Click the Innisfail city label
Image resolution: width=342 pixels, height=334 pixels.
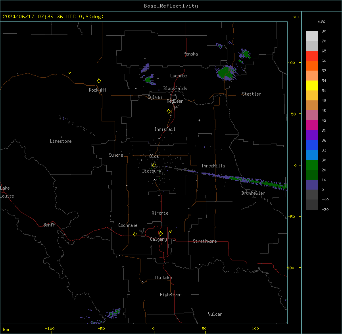pos(165,129)
